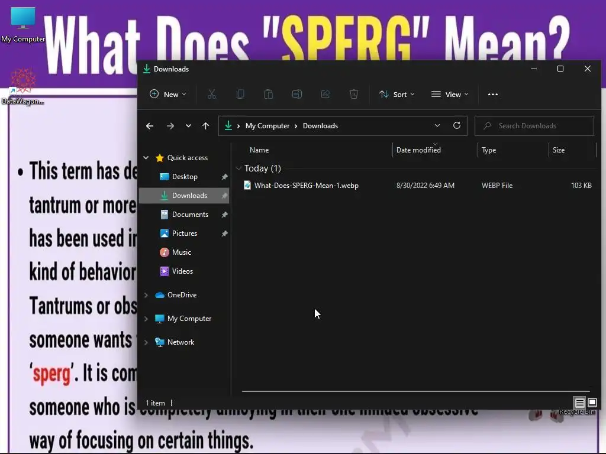Minimize the Downloads window
The image size is (606, 454).
tap(534, 69)
